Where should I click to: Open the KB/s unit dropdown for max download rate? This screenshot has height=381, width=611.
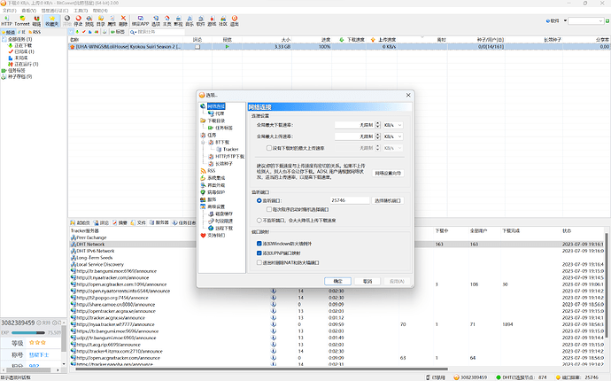[x=393, y=125]
